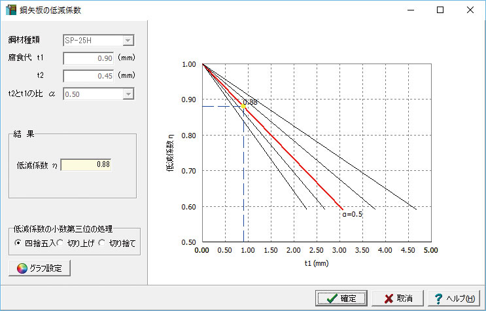486x311 pixels.
Task: Click the 5.00 x-axis tick label
Action: pos(431,250)
